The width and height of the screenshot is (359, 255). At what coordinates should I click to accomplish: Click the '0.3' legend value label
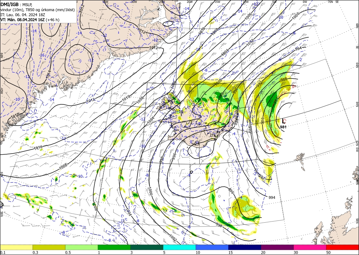35,252
